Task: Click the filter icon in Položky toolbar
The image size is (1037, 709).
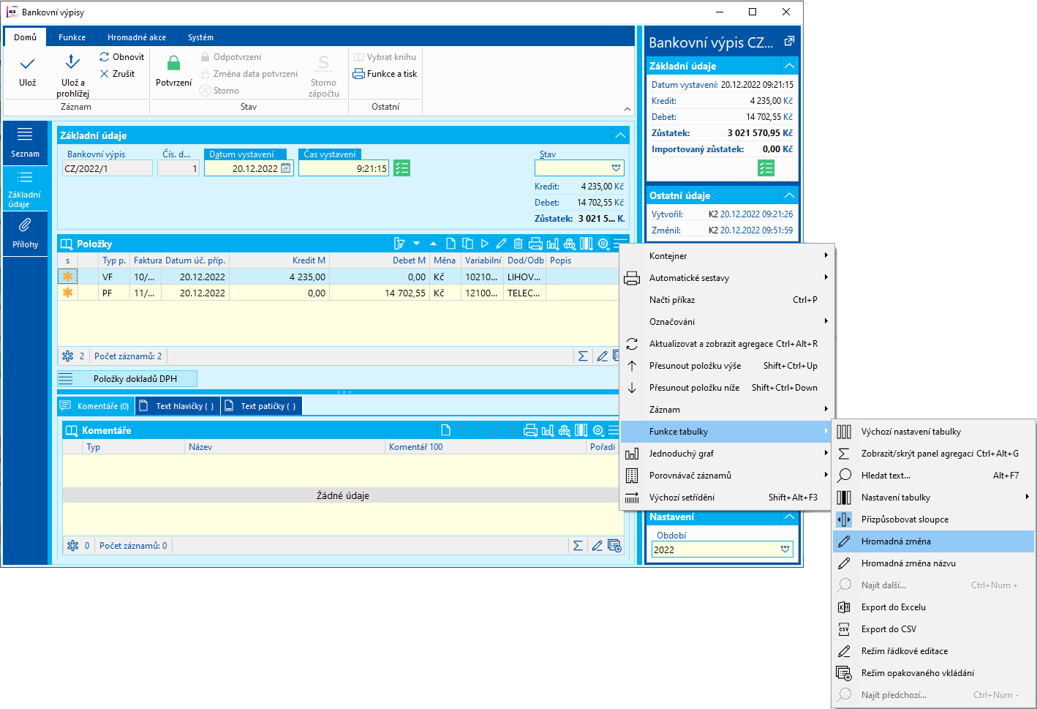Action: 399,244
